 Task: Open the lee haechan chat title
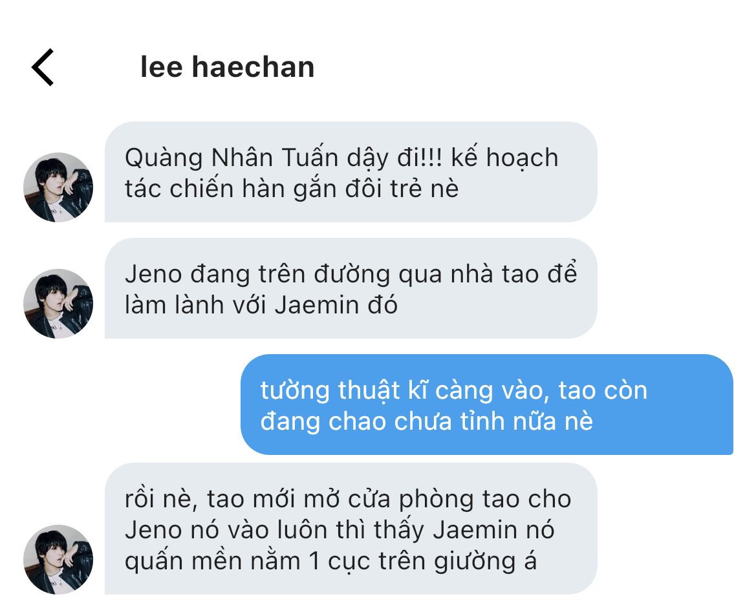pos(227,67)
